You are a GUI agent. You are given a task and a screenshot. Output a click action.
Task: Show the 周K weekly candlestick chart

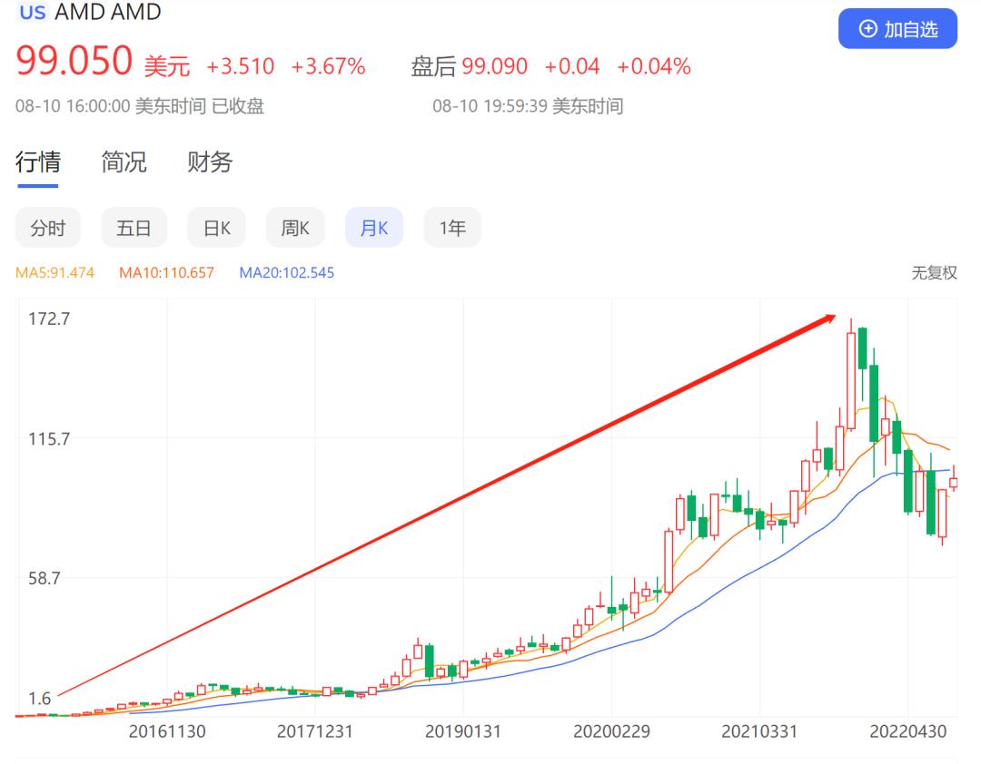pos(295,228)
